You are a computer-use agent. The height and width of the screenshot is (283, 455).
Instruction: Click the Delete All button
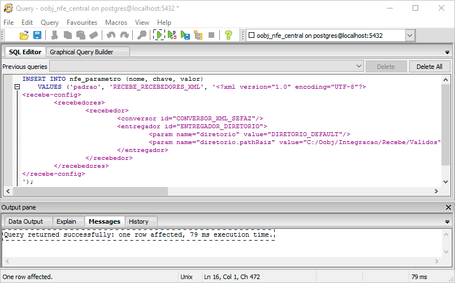pyautogui.click(x=430, y=67)
